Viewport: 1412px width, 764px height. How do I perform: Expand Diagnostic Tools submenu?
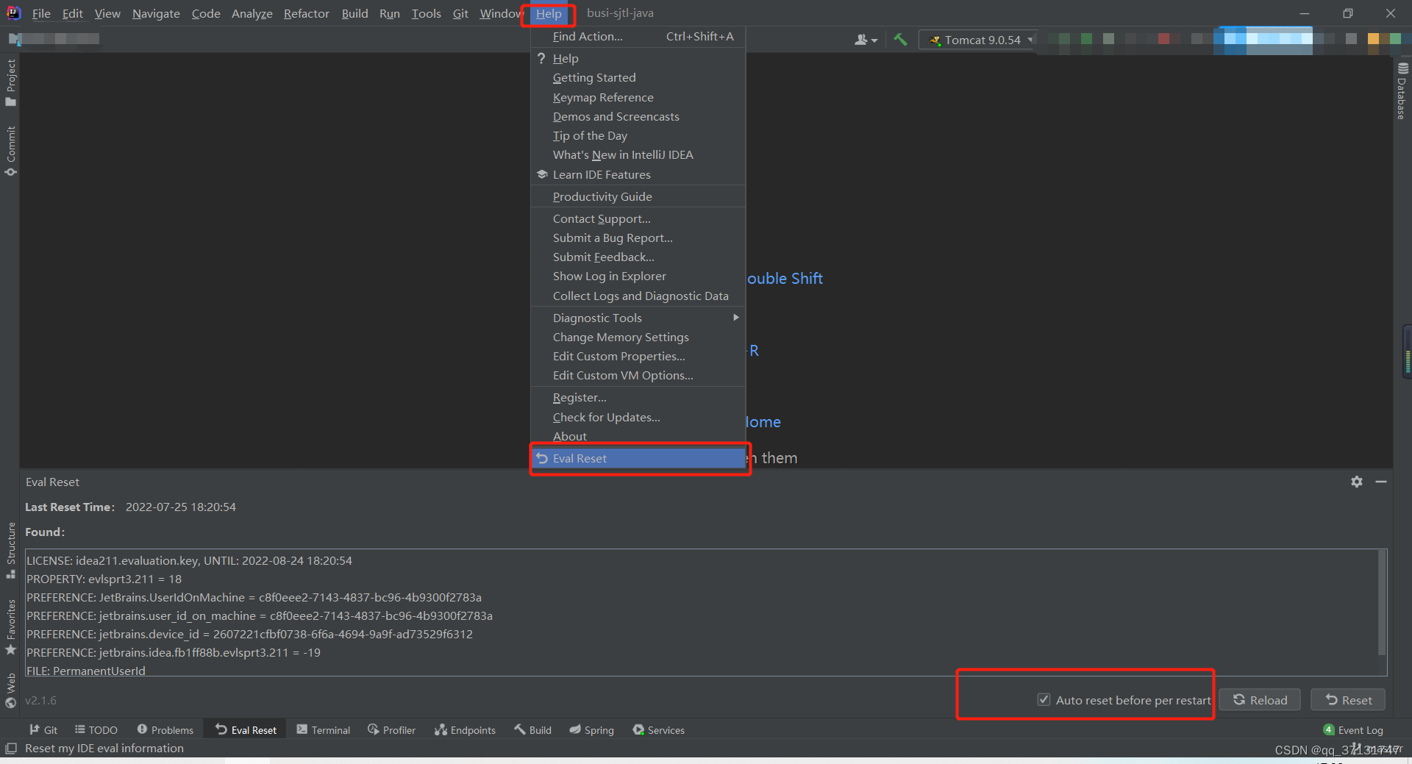coord(638,318)
